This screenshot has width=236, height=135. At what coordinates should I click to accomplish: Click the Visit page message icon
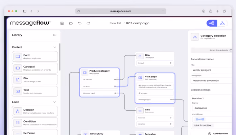pyautogui.click(x=140, y=78)
